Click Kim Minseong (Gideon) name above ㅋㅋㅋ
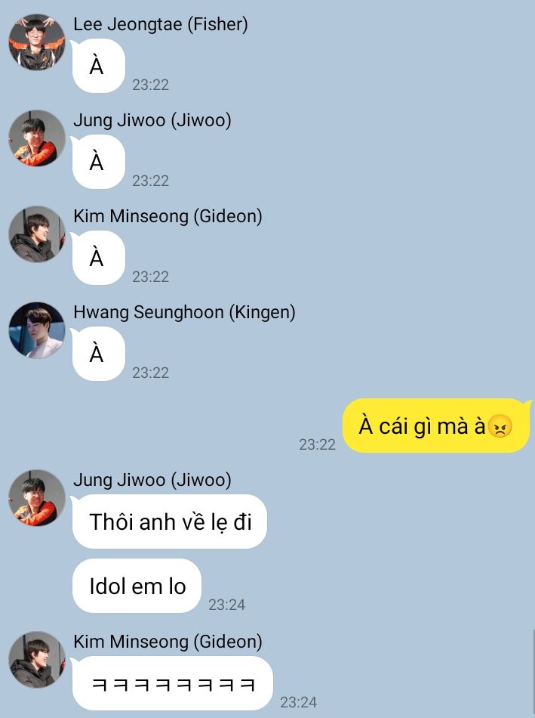Viewport: 535px width, 718px height. click(168, 642)
